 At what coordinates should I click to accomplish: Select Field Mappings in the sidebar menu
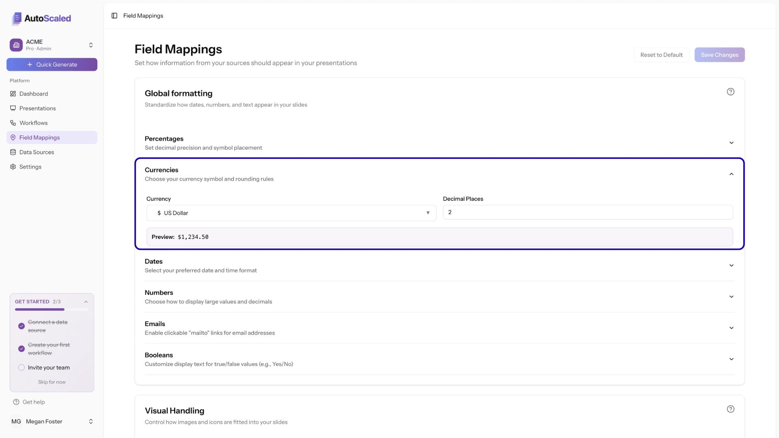(x=40, y=137)
